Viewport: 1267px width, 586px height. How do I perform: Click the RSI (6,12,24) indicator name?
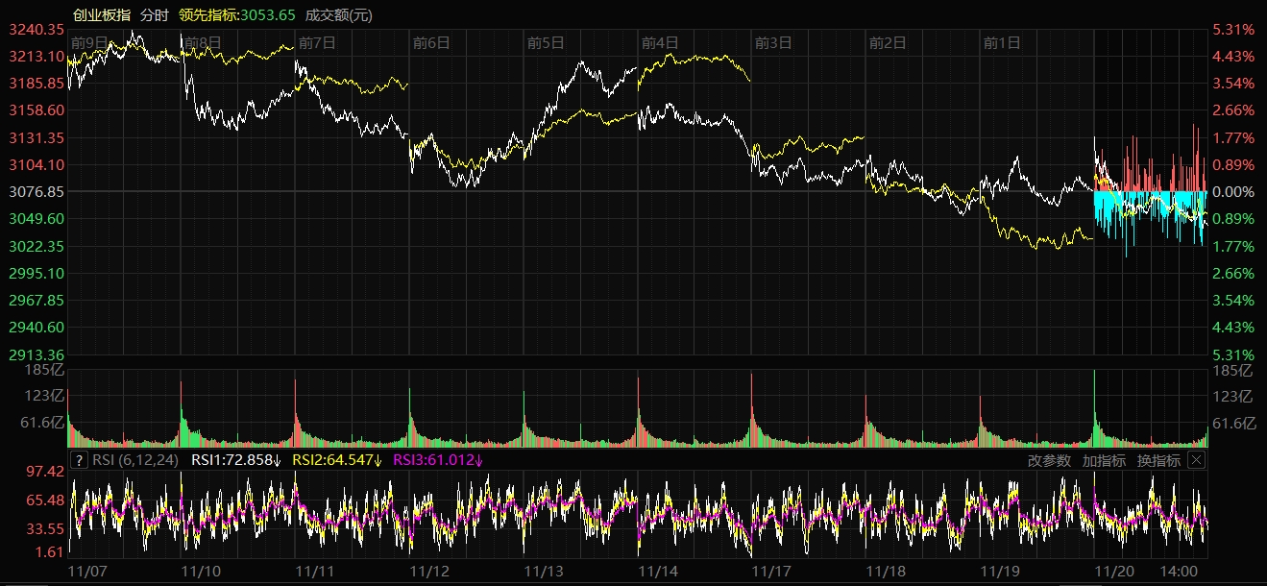[136, 460]
